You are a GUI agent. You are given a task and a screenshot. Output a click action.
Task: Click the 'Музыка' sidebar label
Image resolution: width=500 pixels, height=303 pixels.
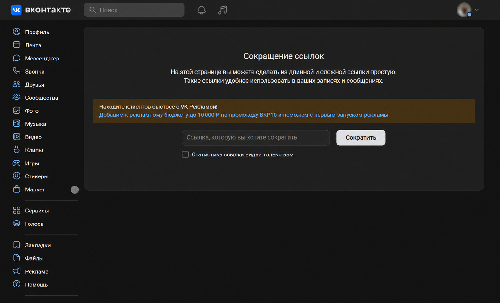[x=35, y=124]
